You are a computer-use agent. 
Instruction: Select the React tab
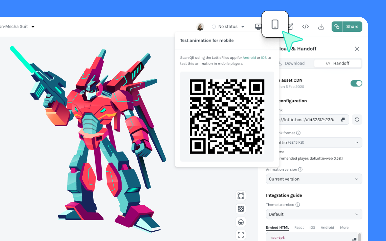pos(299,228)
